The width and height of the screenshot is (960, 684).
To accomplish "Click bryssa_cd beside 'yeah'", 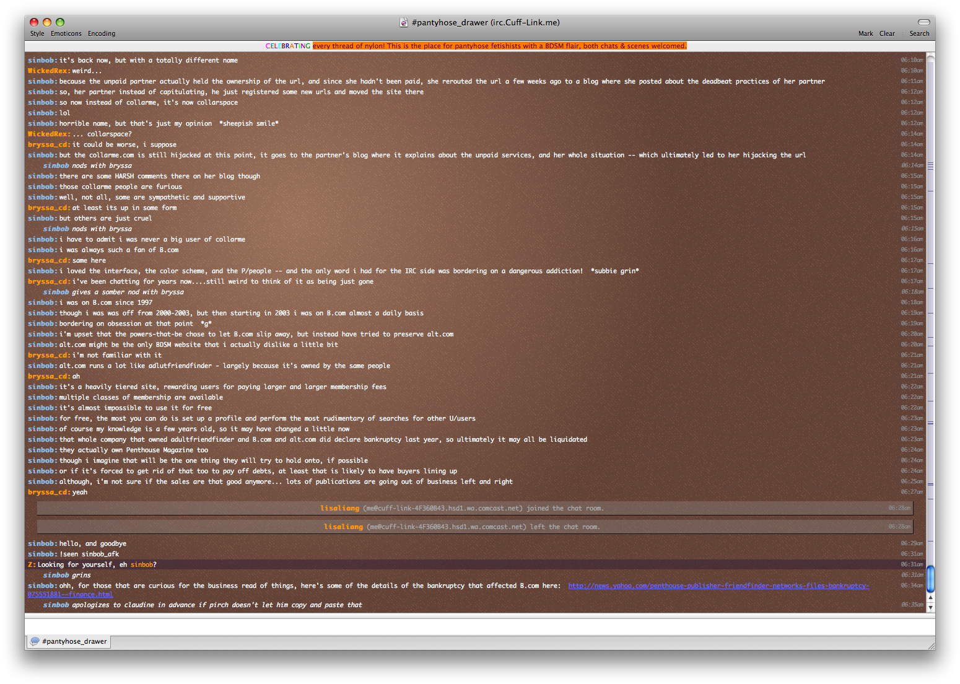I will (x=49, y=492).
